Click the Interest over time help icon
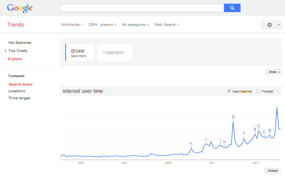285x179 pixels. [x=109, y=91]
